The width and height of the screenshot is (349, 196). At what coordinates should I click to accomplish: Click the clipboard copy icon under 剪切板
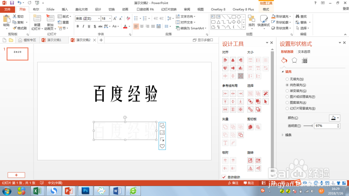click(x=250, y=127)
